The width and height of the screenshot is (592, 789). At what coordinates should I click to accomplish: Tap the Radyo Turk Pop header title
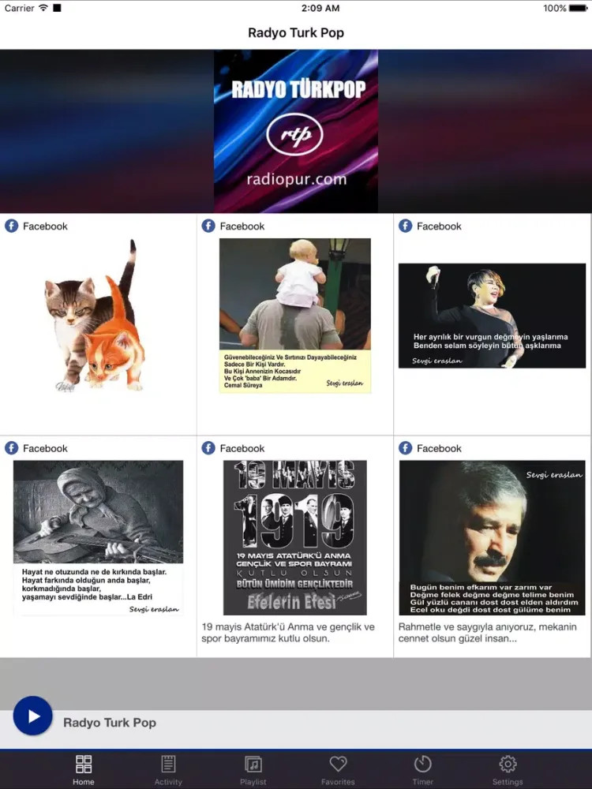click(296, 32)
